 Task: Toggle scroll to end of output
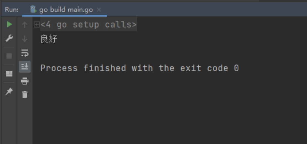(x=25, y=67)
